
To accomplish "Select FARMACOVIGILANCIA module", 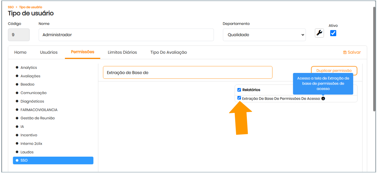I will pyautogui.click(x=39, y=110).
